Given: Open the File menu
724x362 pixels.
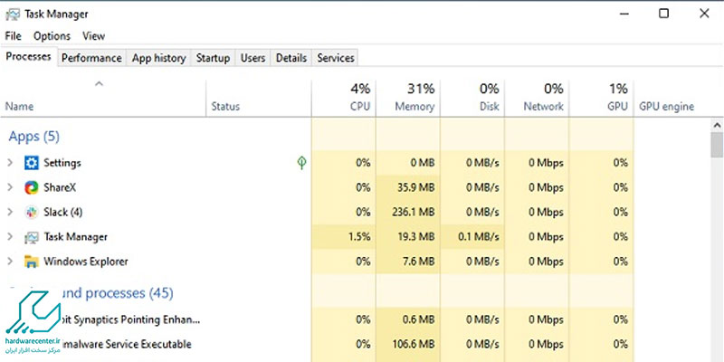Looking at the screenshot, I should click(13, 36).
